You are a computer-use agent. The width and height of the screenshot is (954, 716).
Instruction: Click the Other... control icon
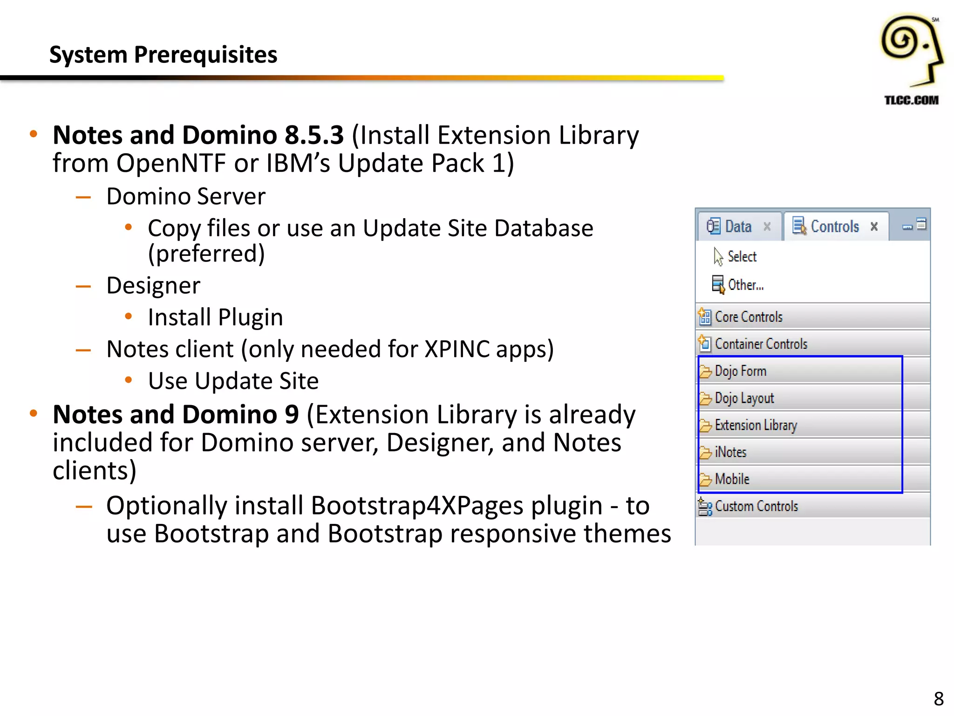click(718, 285)
